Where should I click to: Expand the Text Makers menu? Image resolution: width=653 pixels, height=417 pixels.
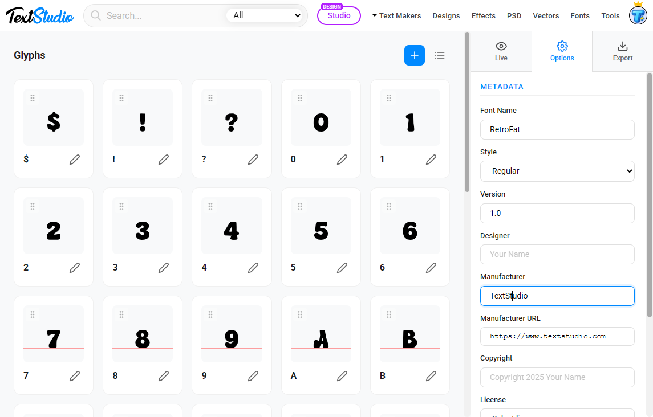coord(396,15)
